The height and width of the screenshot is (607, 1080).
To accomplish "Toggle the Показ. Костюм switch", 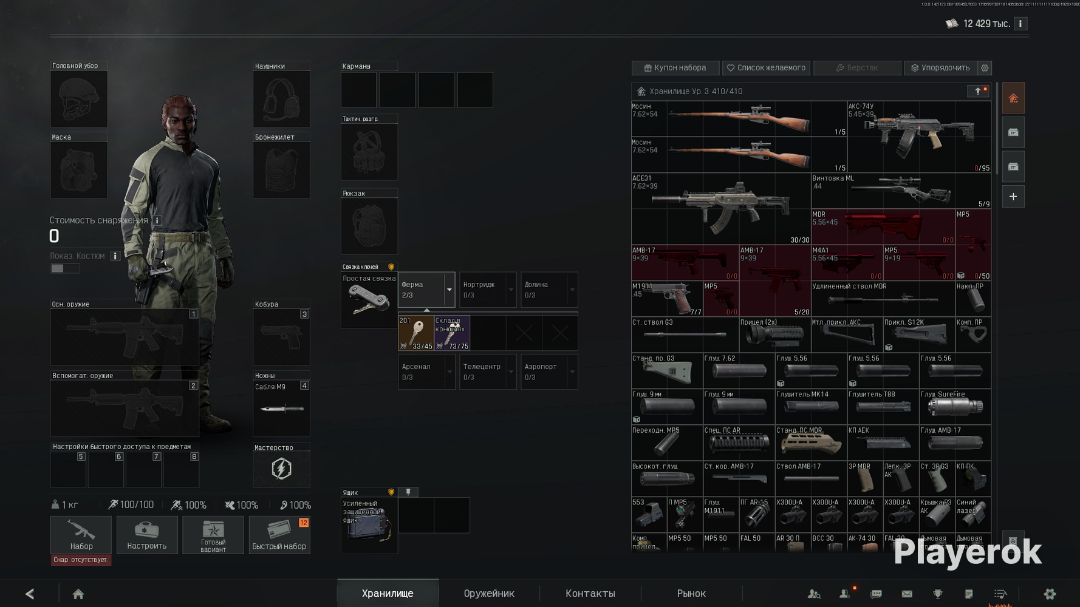I will 64,268.
